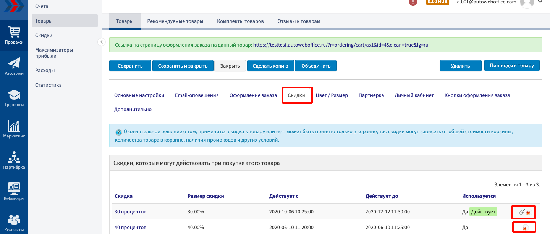The image size is (550, 234).
Task: Click the price tag icon for 30 процентов
Action: tap(522, 212)
